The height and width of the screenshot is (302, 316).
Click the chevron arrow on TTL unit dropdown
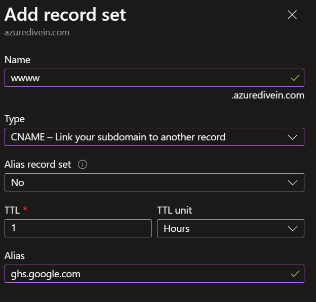coord(292,229)
